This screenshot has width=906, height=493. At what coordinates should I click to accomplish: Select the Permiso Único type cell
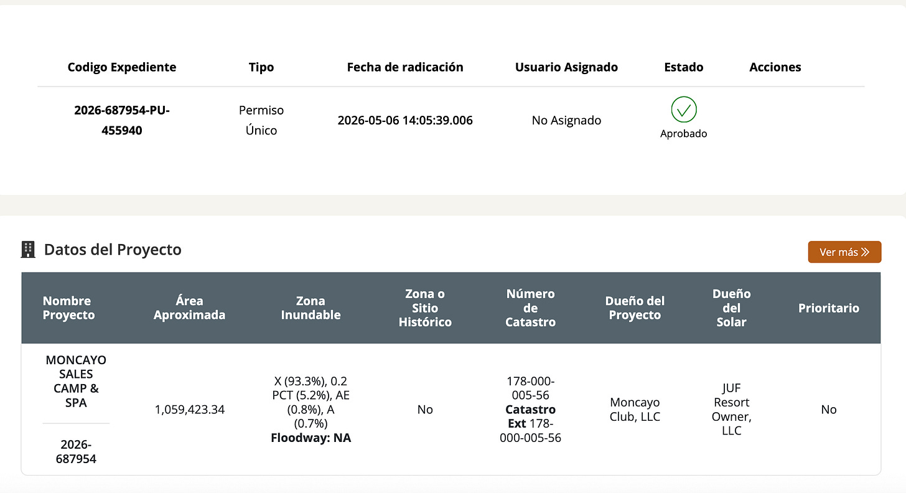(261, 120)
